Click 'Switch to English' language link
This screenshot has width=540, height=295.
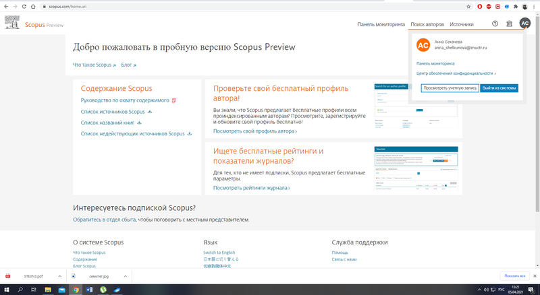(x=219, y=253)
